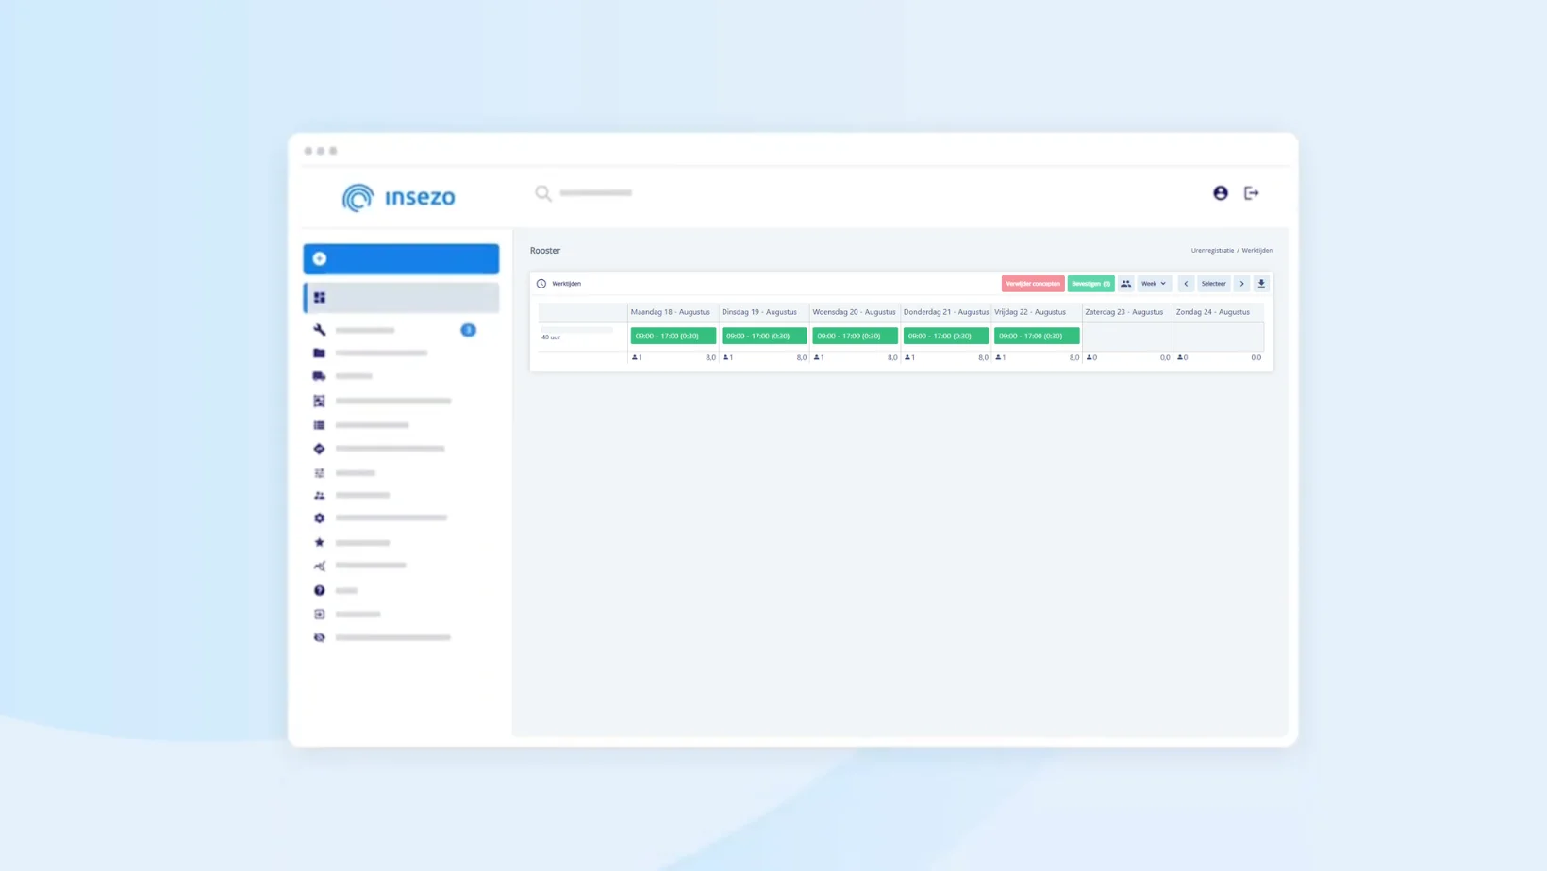Click the Verwijder concepten button

tap(1033, 284)
